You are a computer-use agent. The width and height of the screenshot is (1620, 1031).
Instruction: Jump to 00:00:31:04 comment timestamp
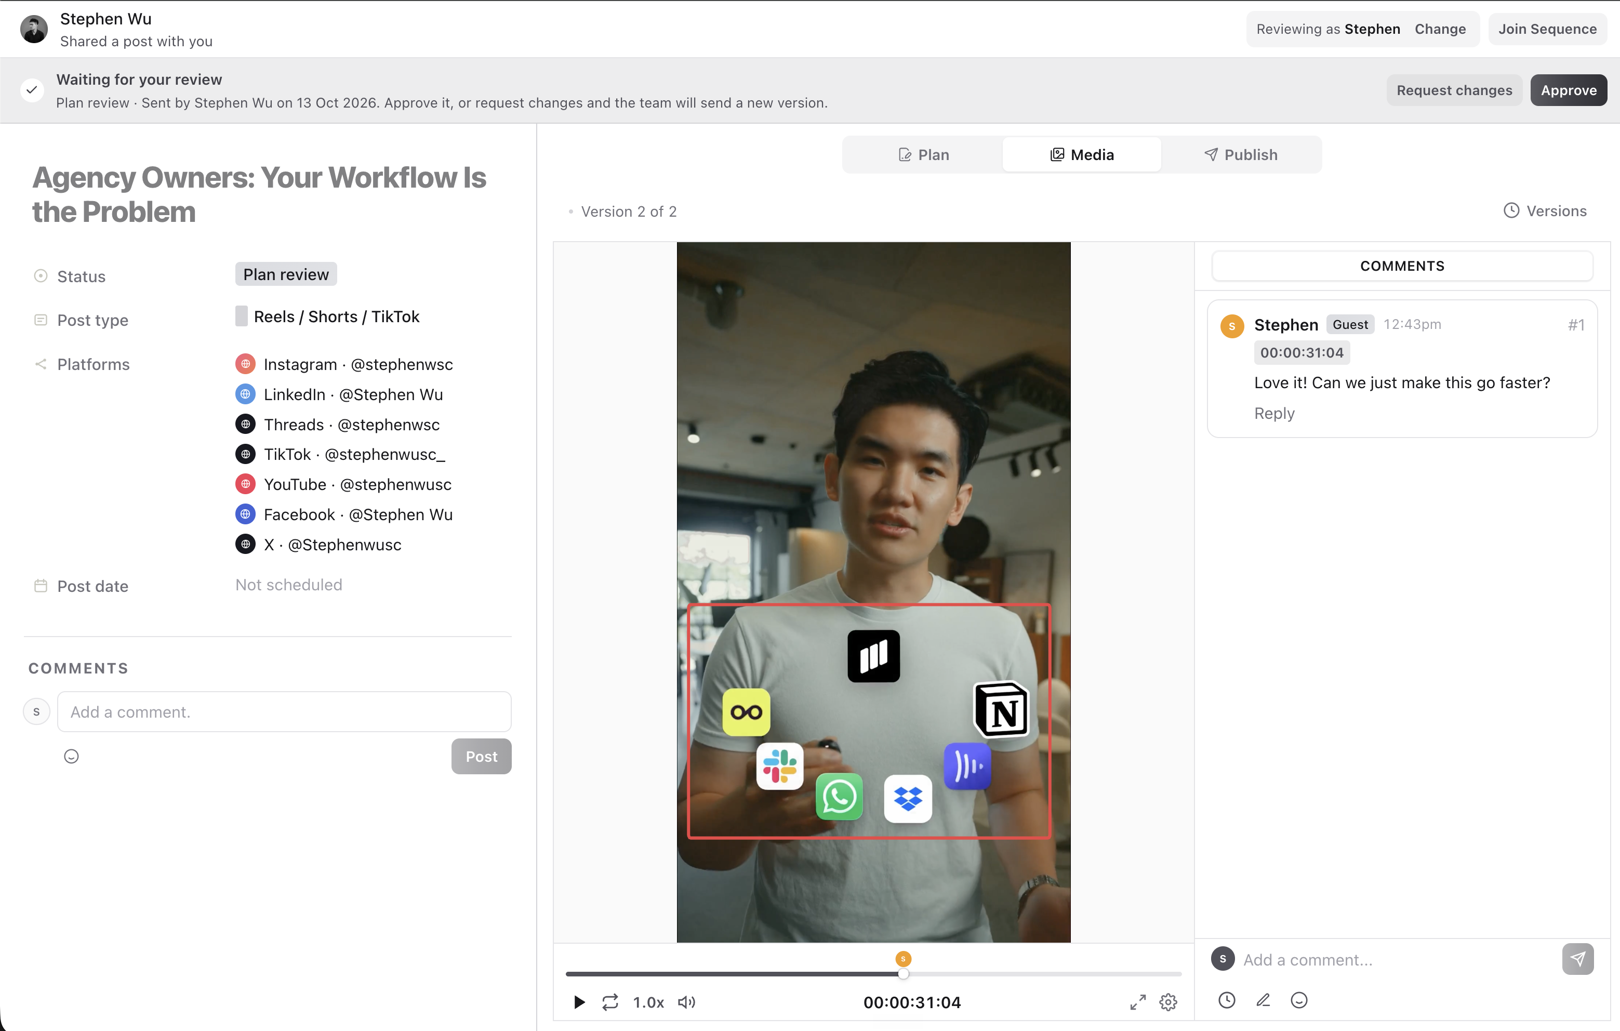(1302, 353)
